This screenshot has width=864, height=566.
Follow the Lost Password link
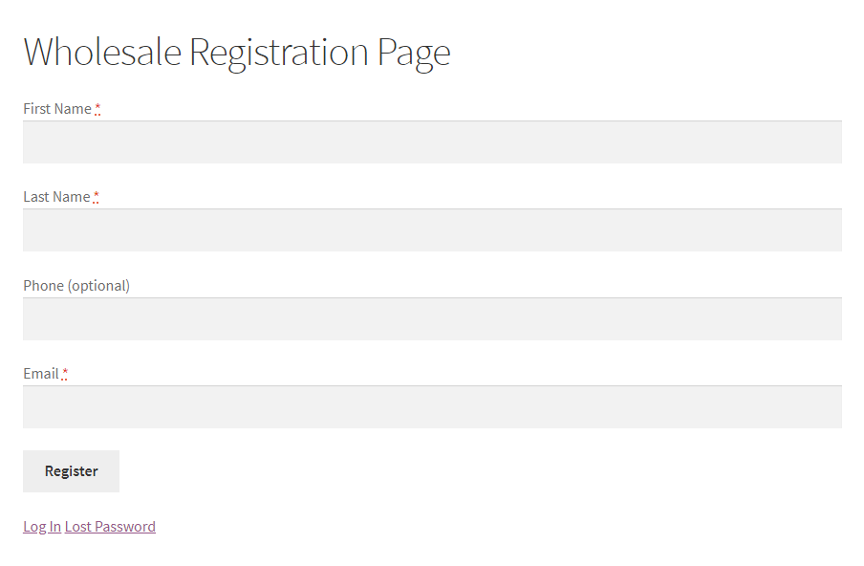pos(110,527)
